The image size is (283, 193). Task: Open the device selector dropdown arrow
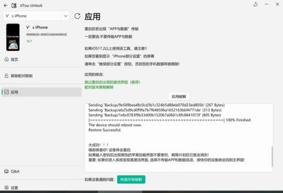click(x=66, y=16)
